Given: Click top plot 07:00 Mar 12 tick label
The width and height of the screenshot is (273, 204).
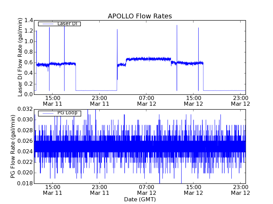Looking at the screenshot, I should coord(146,101).
